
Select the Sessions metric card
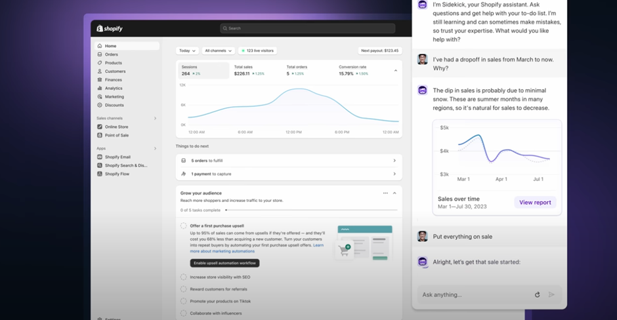203,70
